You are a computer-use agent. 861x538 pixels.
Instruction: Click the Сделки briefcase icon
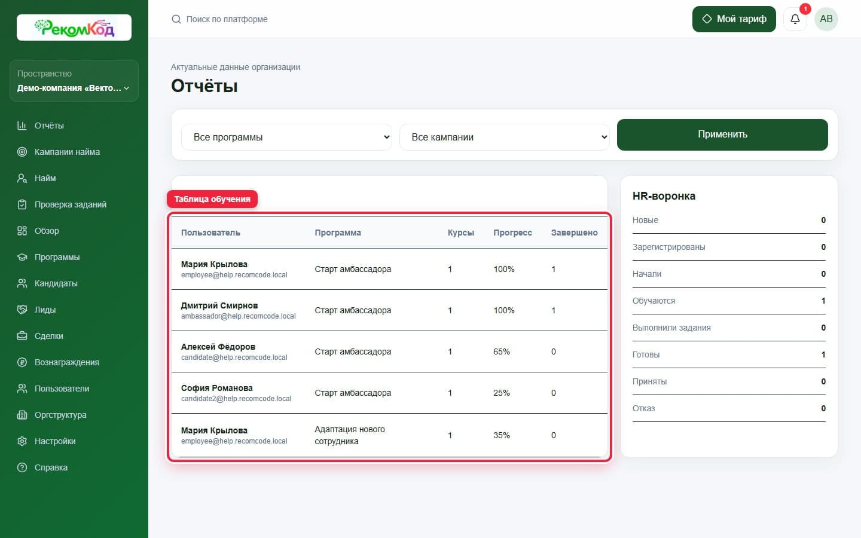22,336
